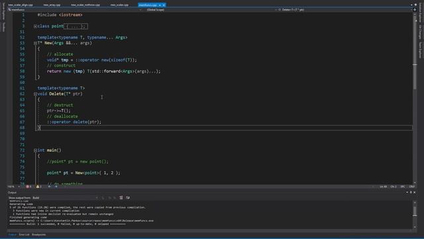Open the Show output from Build dropdown

click(65, 198)
